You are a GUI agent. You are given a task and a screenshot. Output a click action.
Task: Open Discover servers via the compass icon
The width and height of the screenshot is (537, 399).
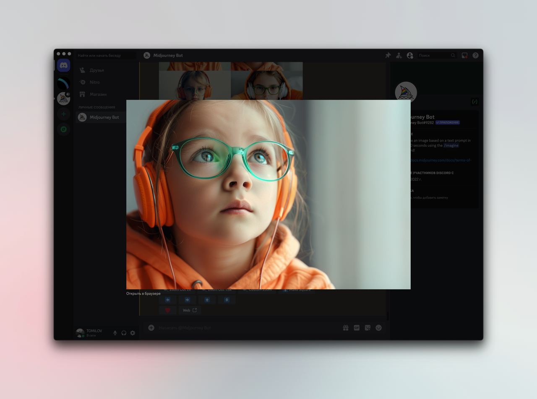[x=64, y=130]
